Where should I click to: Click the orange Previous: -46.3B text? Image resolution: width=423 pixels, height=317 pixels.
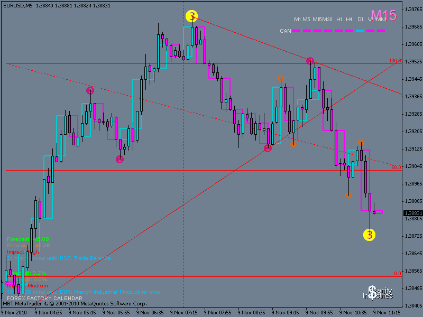point(29,246)
